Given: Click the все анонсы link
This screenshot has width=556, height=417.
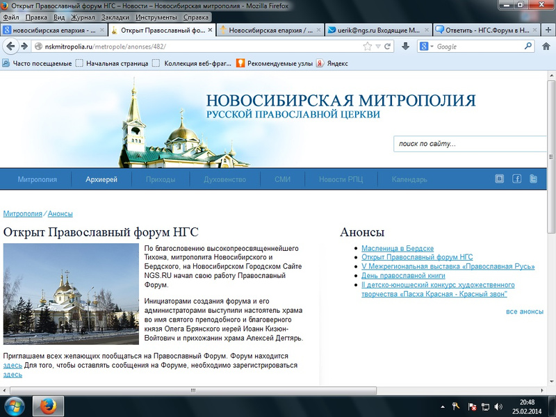Looking at the screenshot, I should click(525, 311).
